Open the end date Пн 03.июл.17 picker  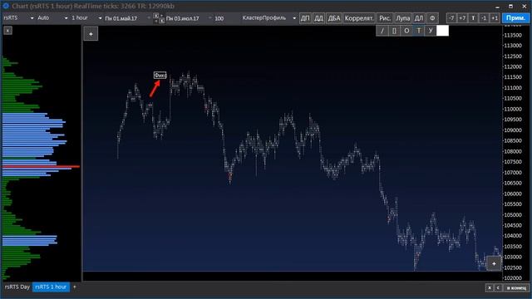pos(189,18)
